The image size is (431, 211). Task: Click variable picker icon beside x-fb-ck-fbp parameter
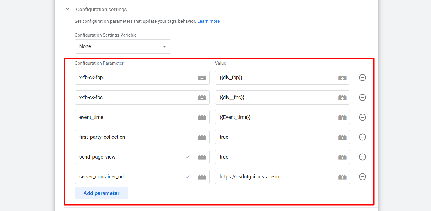(x=202, y=78)
